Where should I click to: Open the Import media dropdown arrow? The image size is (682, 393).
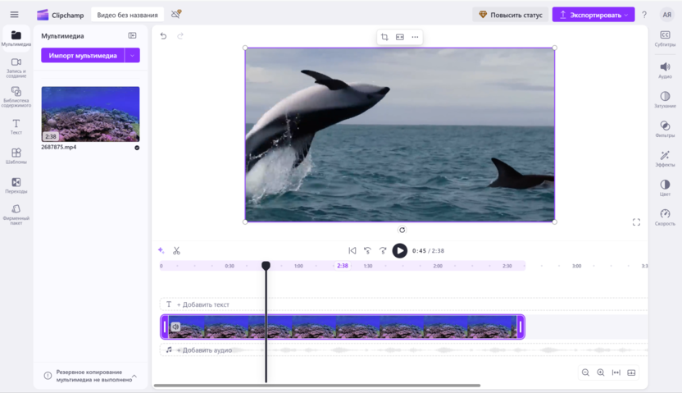point(133,56)
